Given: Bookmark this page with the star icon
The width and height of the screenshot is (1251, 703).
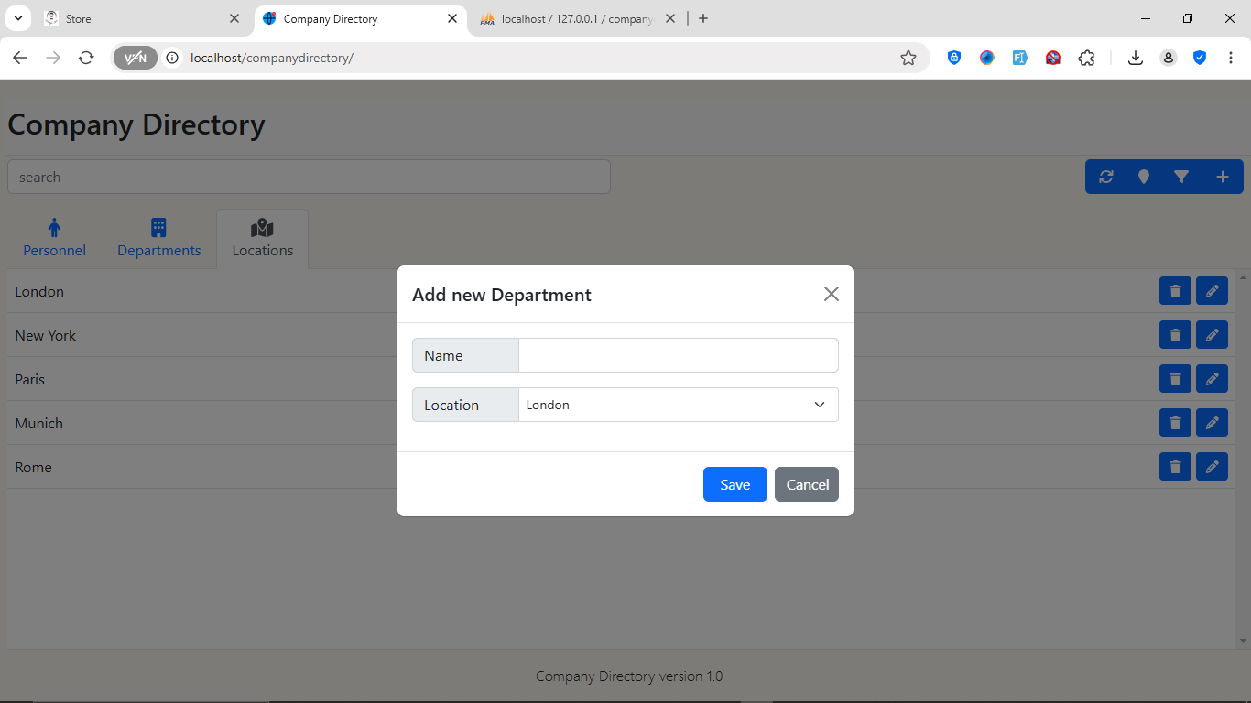Looking at the screenshot, I should 908,58.
